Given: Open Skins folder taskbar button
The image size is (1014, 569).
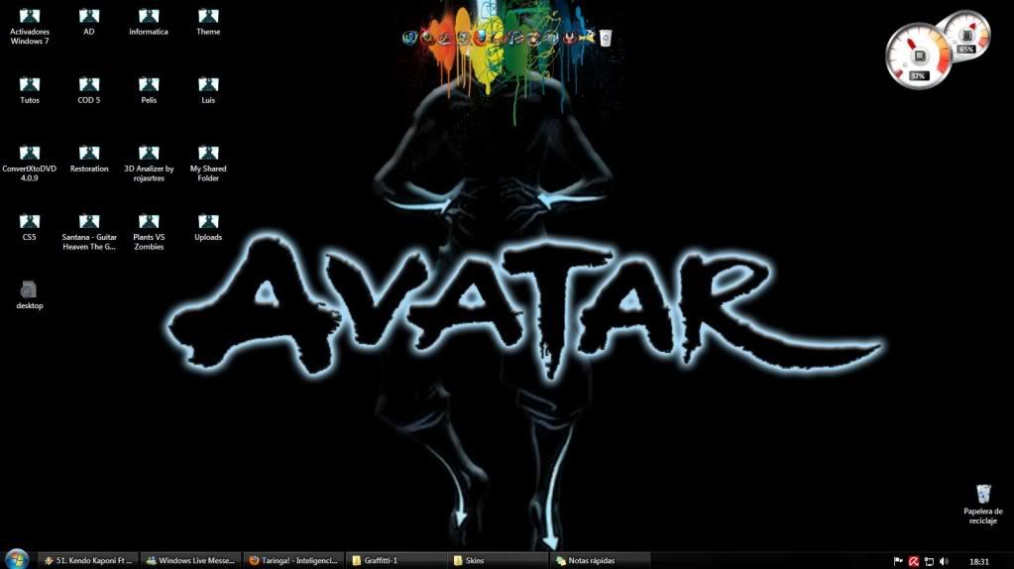Looking at the screenshot, I should pos(498,561).
